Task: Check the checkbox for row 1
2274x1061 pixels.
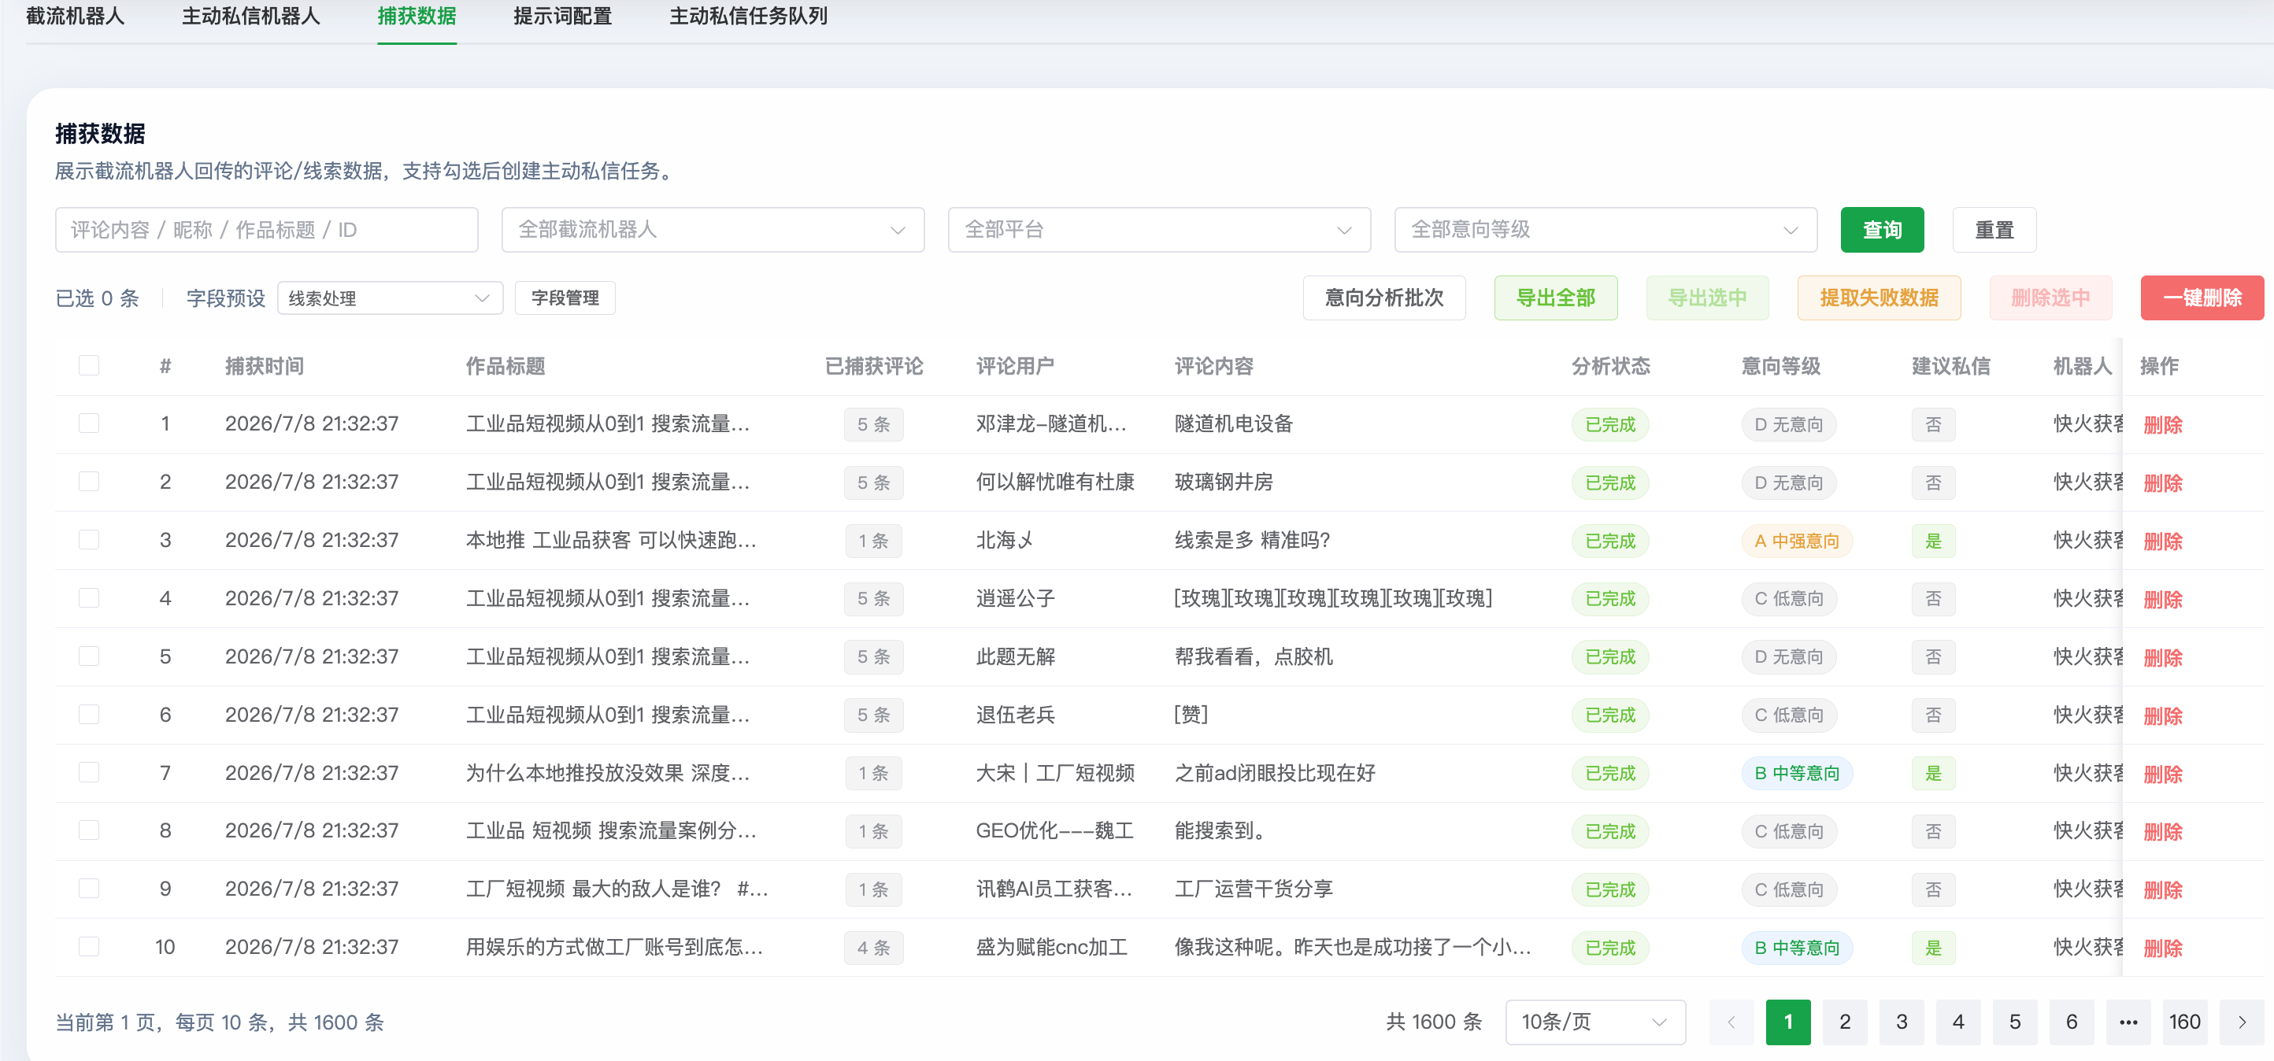Action: pos(89,423)
